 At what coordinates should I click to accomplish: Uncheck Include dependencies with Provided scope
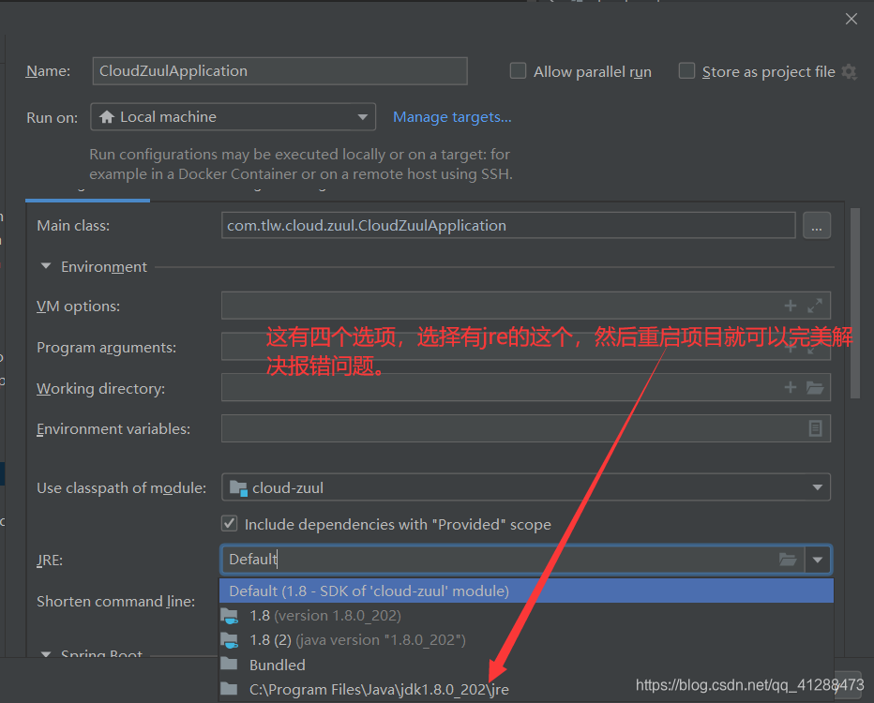click(x=229, y=524)
